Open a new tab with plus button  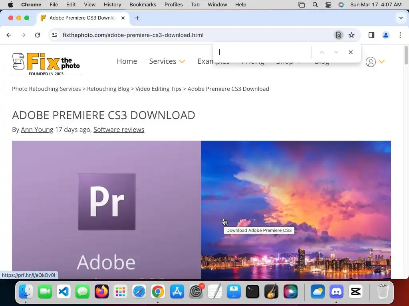137,18
